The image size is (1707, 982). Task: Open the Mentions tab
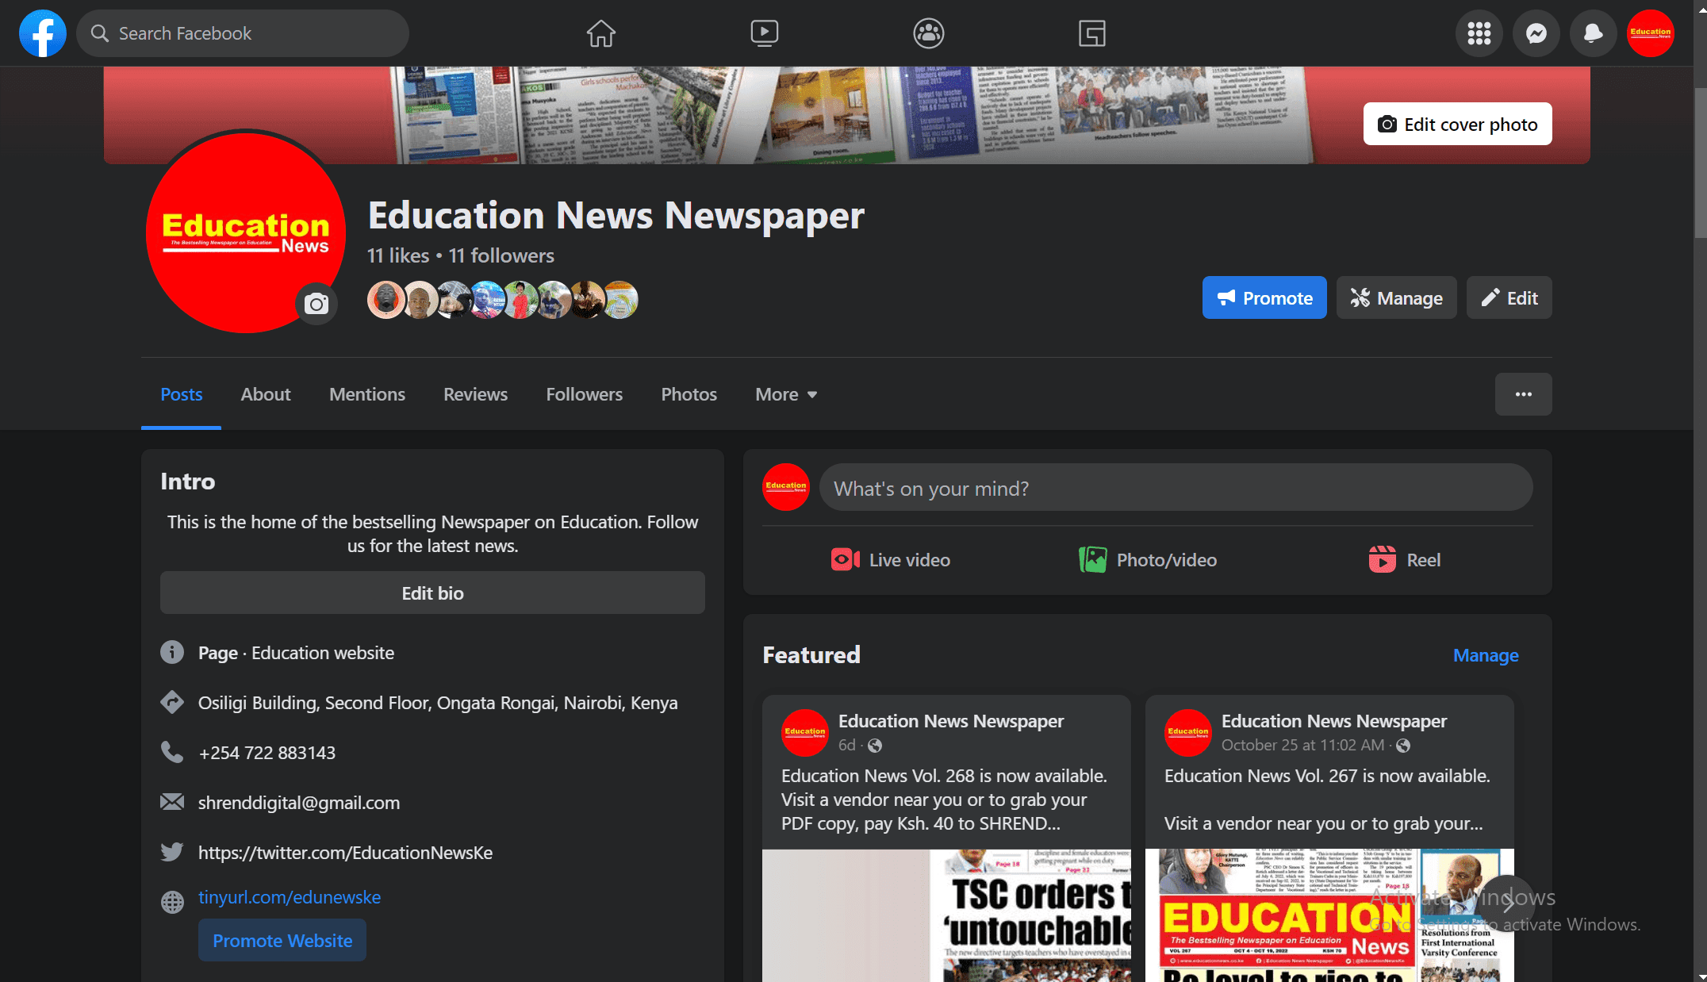pyautogui.click(x=367, y=394)
